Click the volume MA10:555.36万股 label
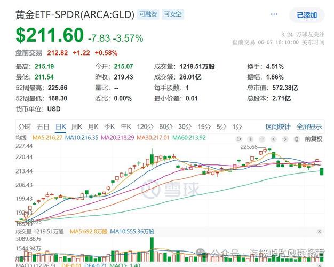This screenshot has height=267, width=334. 132,232
